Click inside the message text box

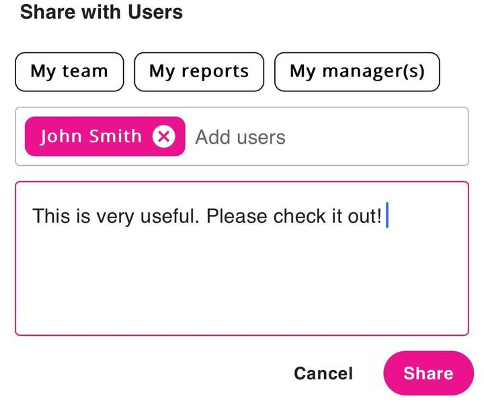click(x=242, y=269)
